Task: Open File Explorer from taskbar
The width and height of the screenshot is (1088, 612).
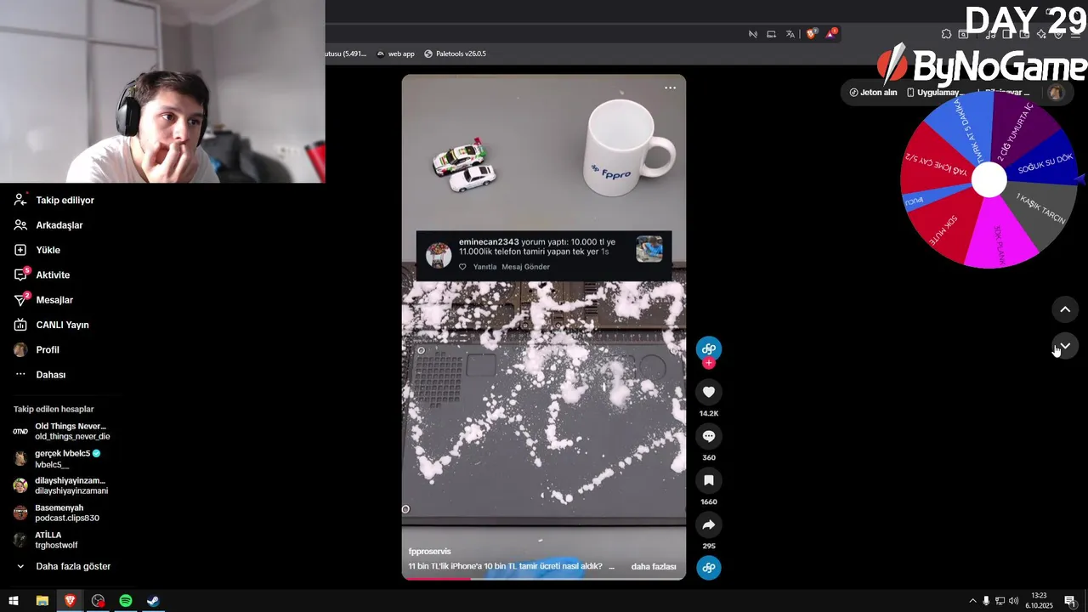Action: (42, 601)
